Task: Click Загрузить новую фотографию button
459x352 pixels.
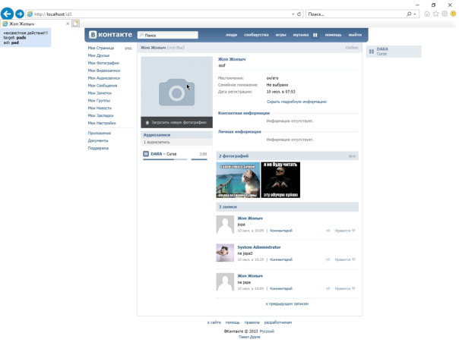Action: click(x=177, y=123)
